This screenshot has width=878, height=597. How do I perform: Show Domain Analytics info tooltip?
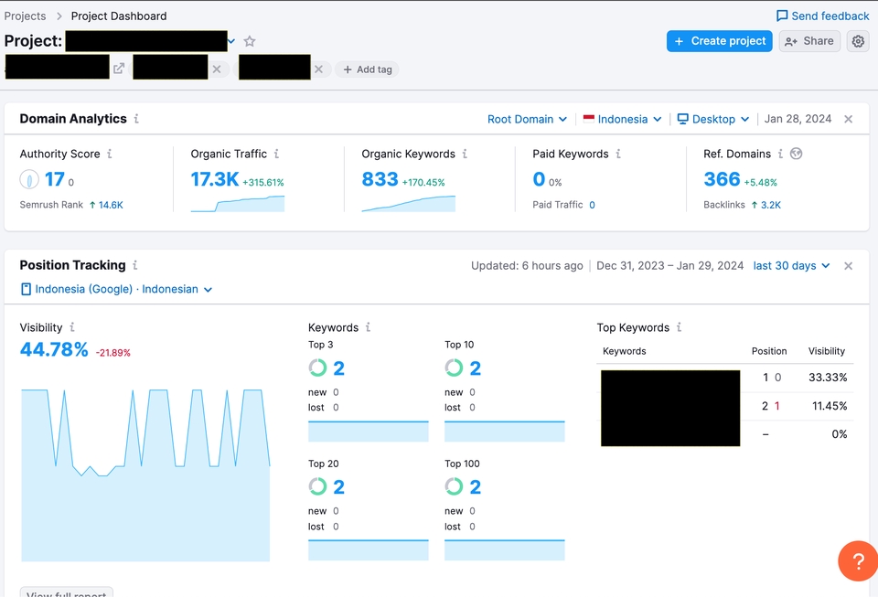[x=136, y=119]
